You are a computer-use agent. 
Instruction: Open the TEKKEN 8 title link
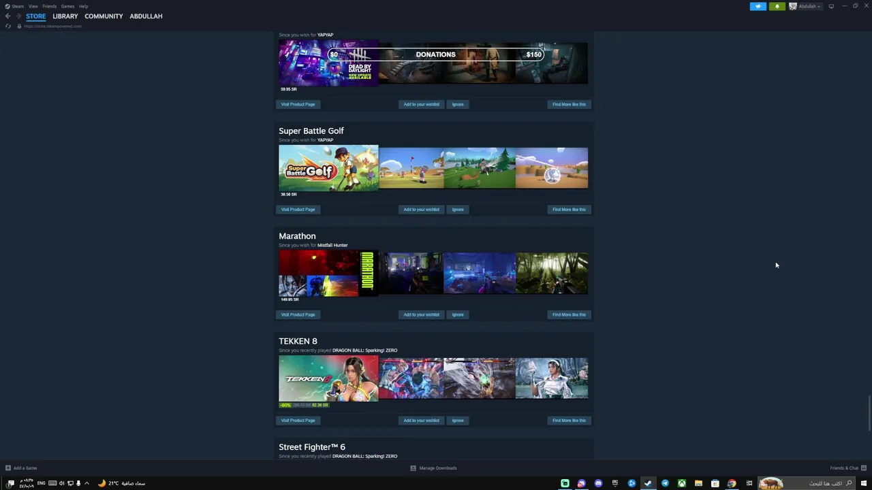click(x=298, y=341)
